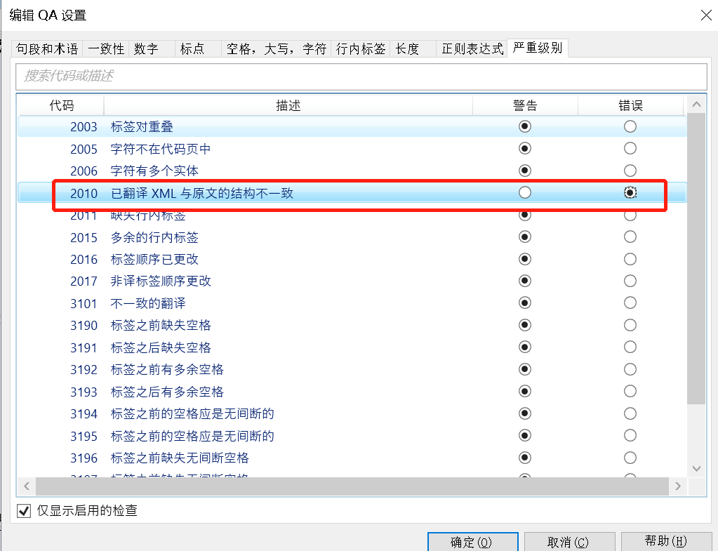Set code 3193 标签之后有多余空格 to 错误
718x551 pixels.
coord(630,391)
